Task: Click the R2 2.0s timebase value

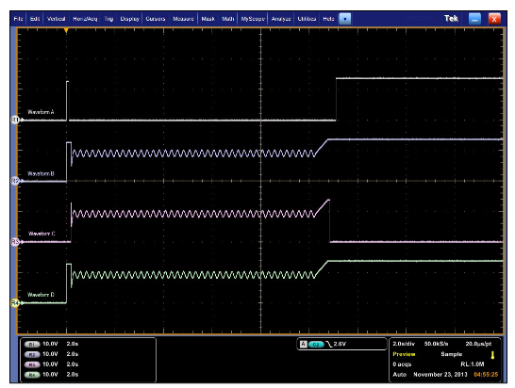Action: point(73,354)
